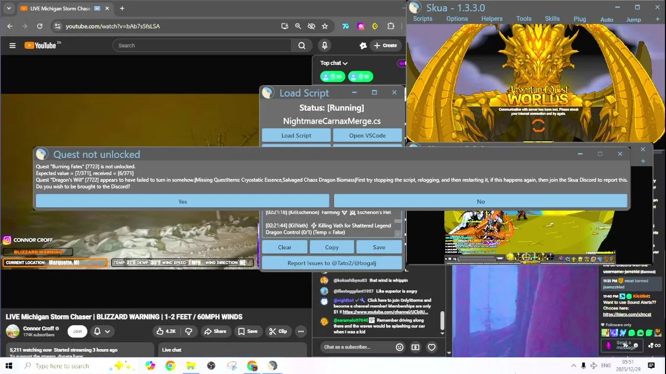Screen dimensions: 666x374
Task: Join the Connor Croff channel membership
Action: (x=78, y=331)
